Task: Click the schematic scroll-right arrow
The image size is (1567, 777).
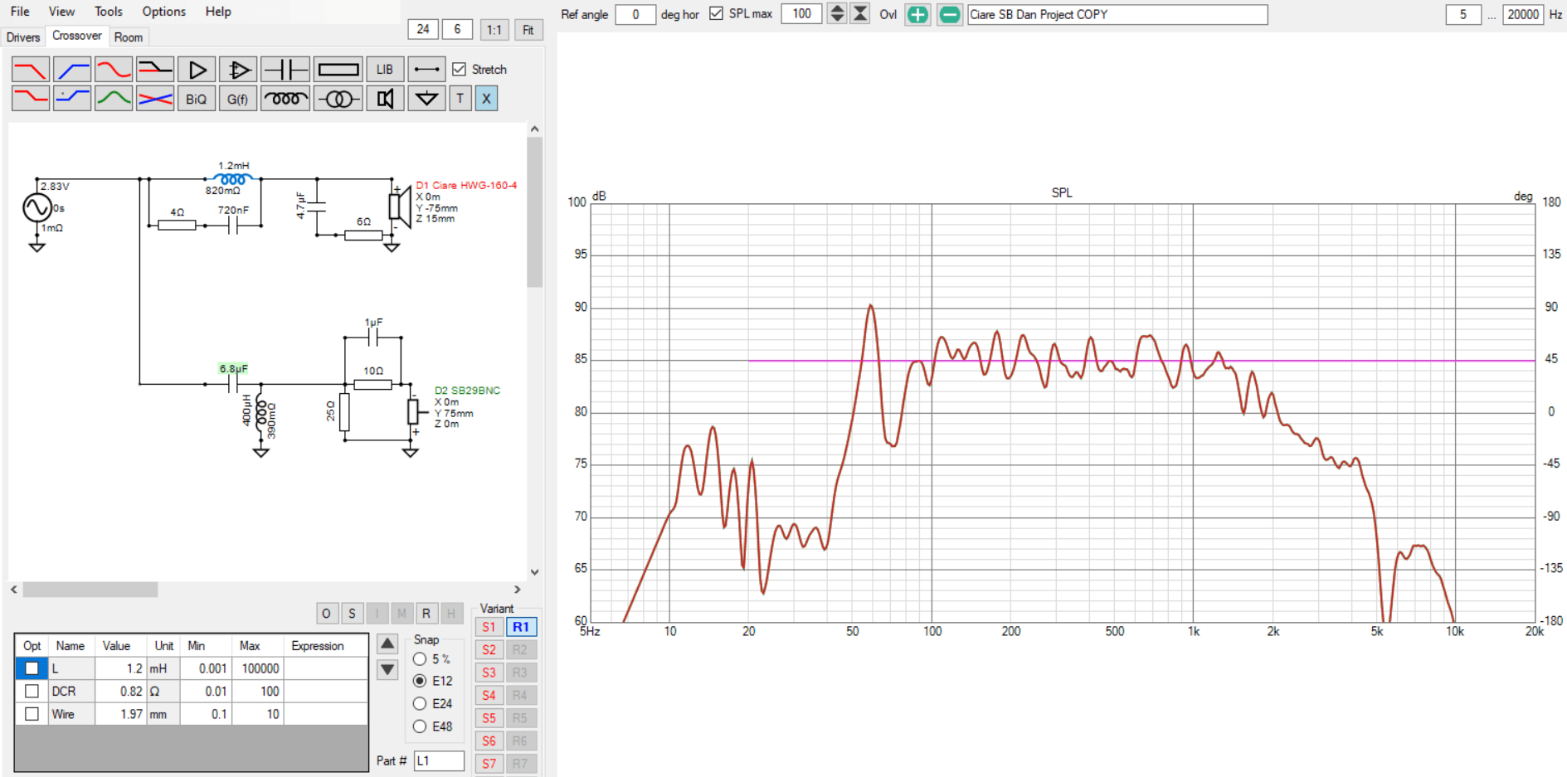Action: (517, 590)
